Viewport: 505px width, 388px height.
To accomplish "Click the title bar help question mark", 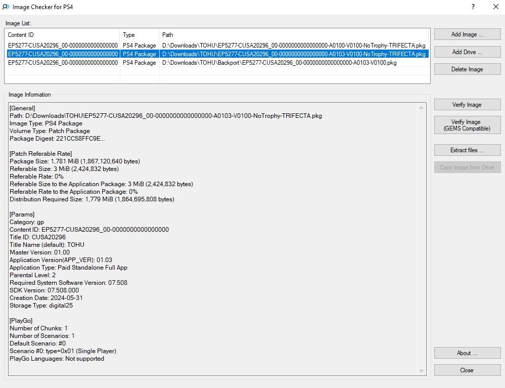I will pos(473,7).
